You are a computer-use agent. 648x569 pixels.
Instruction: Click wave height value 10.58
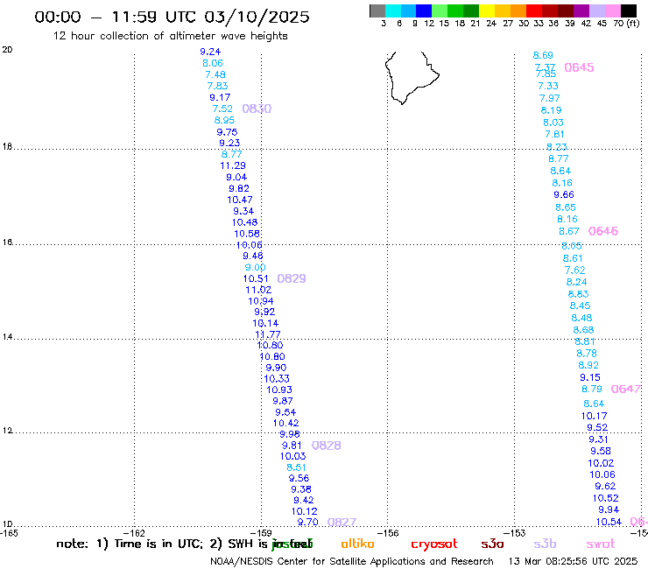(x=247, y=234)
